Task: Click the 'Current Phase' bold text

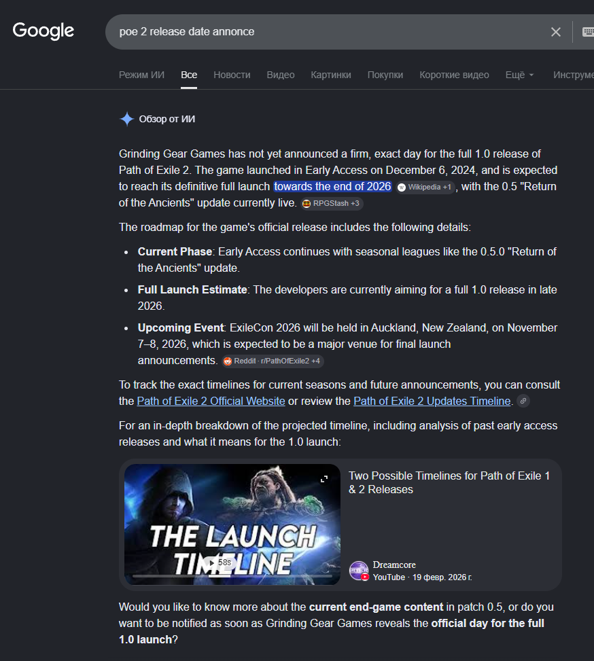Action: [175, 251]
